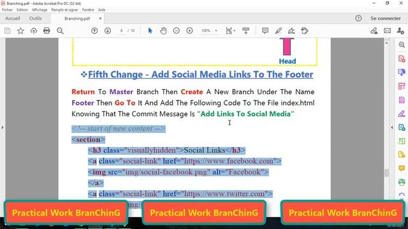408x229 pixels.
Task: Expand the left navigation pane arrow
Action: point(3,127)
